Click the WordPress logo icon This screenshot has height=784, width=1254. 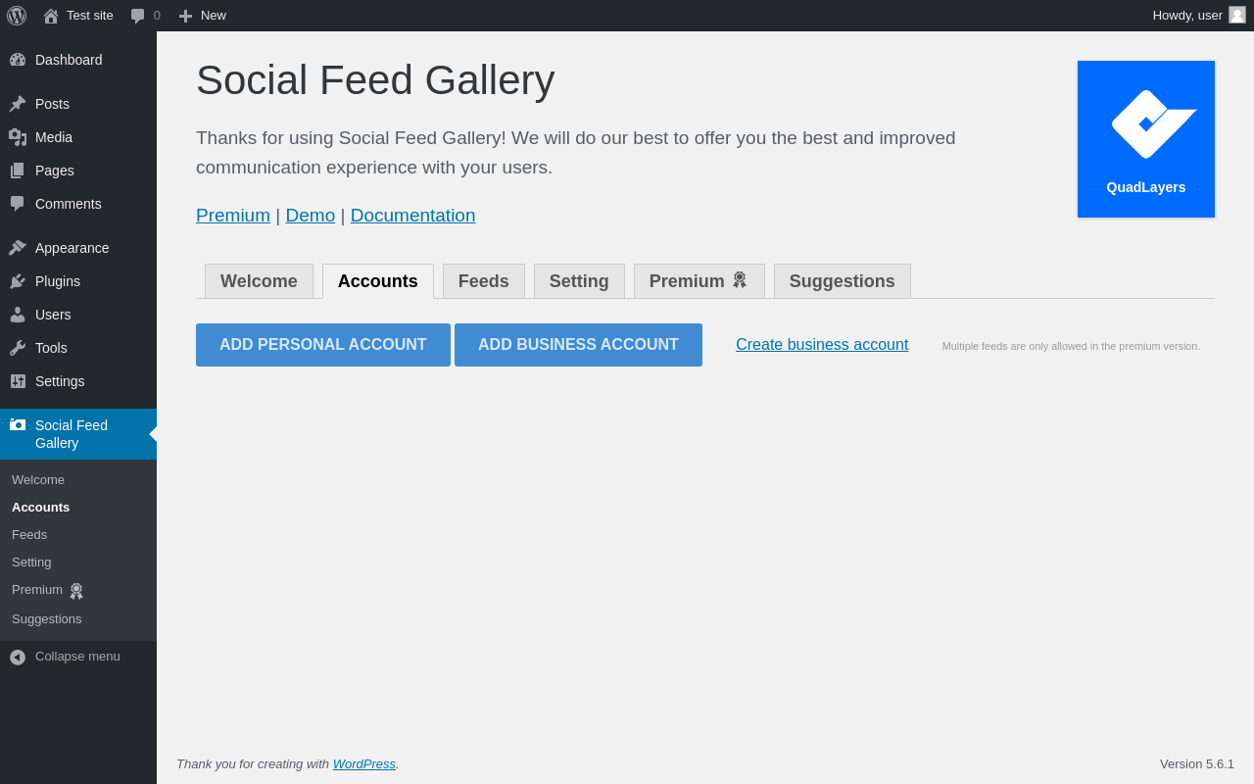(x=17, y=16)
